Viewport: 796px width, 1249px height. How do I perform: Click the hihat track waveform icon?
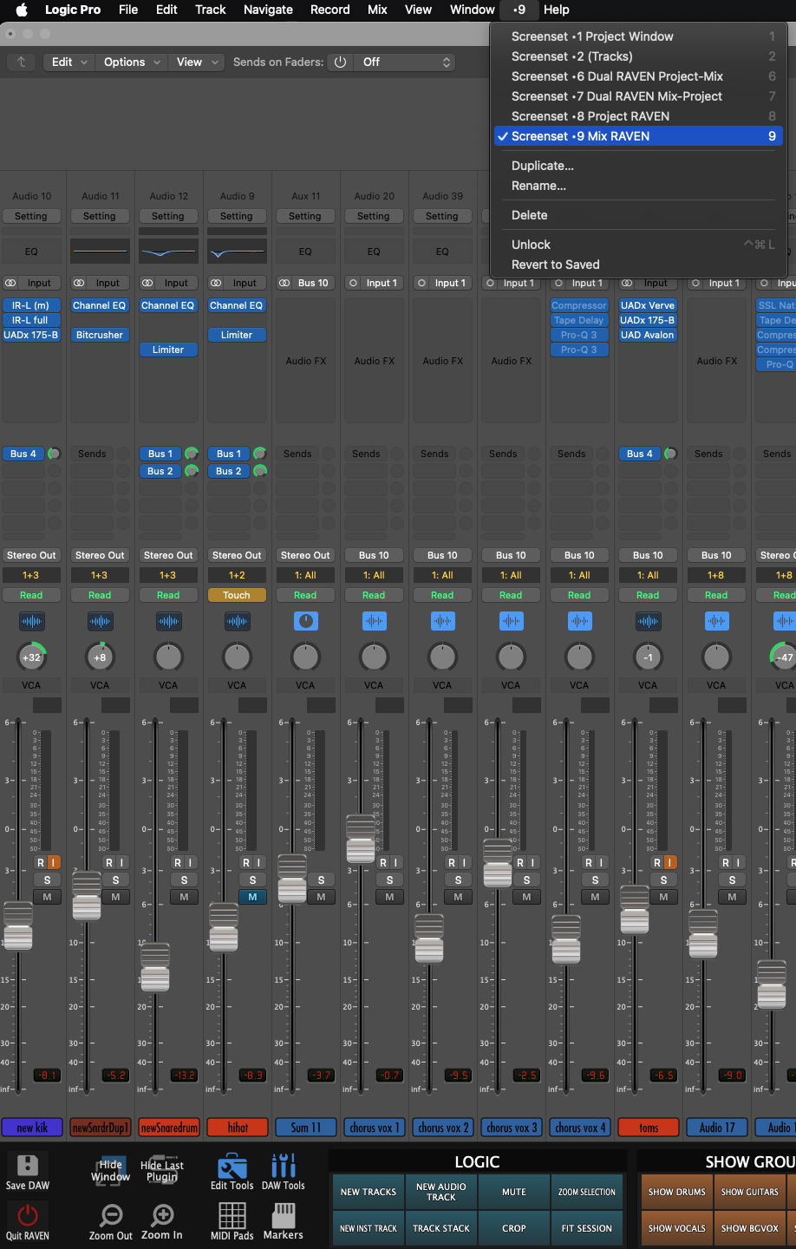[x=237, y=621]
